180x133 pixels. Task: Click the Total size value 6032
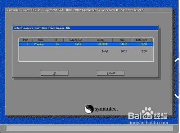point(124,51)
